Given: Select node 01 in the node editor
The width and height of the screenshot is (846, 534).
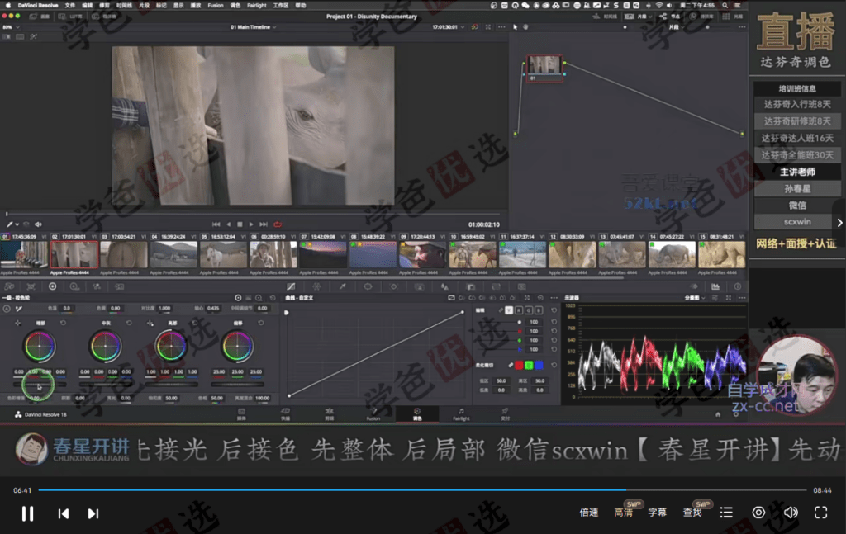Looking at the screenshot, I should pos(544,68).
